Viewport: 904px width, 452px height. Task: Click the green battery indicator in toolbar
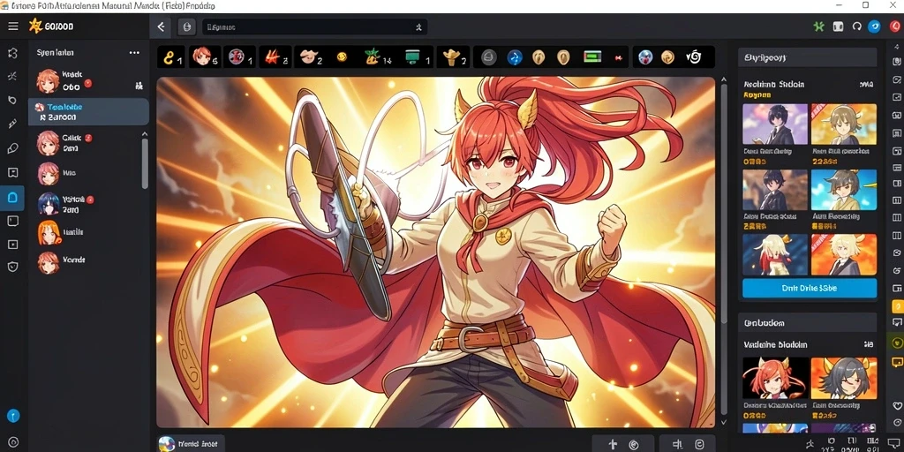pos(592,56)
